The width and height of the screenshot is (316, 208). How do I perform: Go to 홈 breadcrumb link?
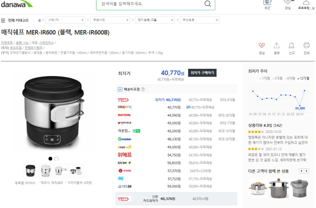(x=39, y=20)
